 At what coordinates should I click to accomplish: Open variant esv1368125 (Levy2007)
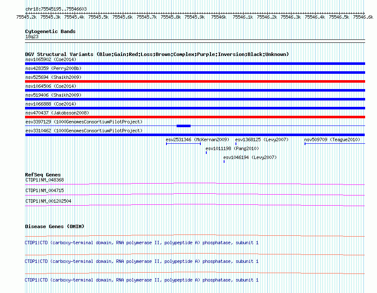[262, 140]
